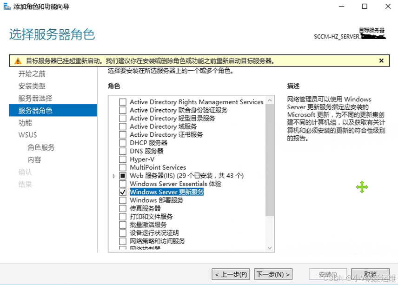Viewport: 398px width, 285px height.
Task: Enable the 批量激活服务 role
Action: click(123, 225)
